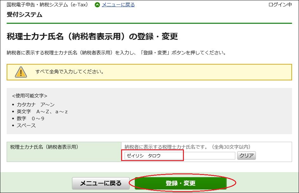
Task: Click the hint text mentioning 全角30文字以内
Action: 187,147
